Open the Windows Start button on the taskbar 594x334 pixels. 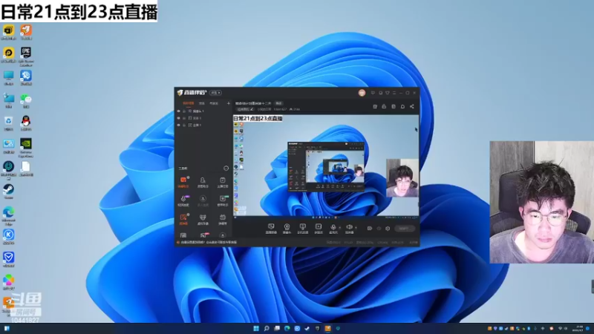(256, 328)
